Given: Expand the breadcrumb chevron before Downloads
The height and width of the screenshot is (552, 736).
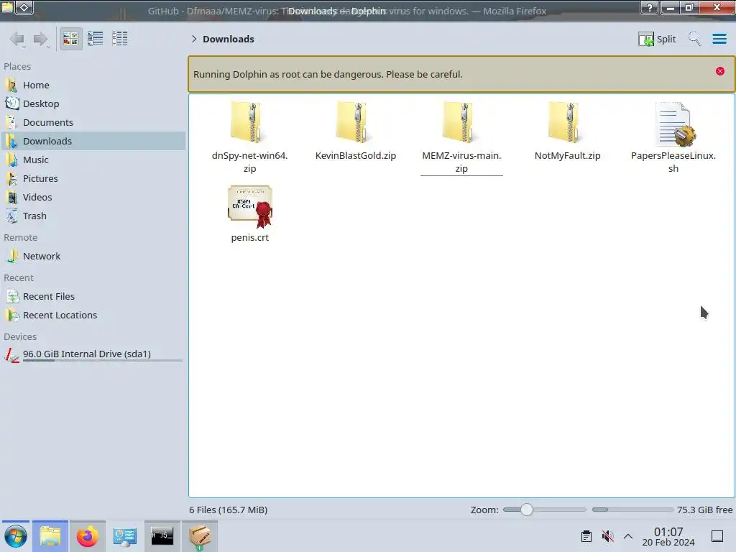Looking at the screenshot, I should [194, 39].
